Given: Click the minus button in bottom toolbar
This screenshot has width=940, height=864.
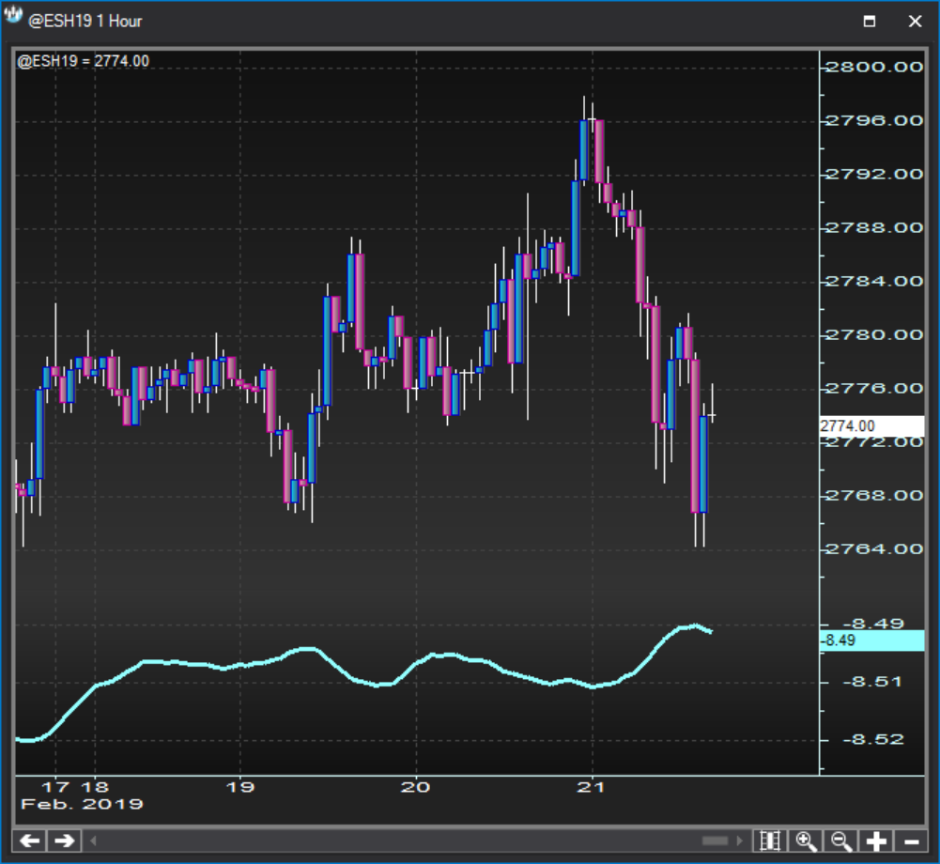Looking at the screenshot, I should pyautogui.click(x=911, y=841).
